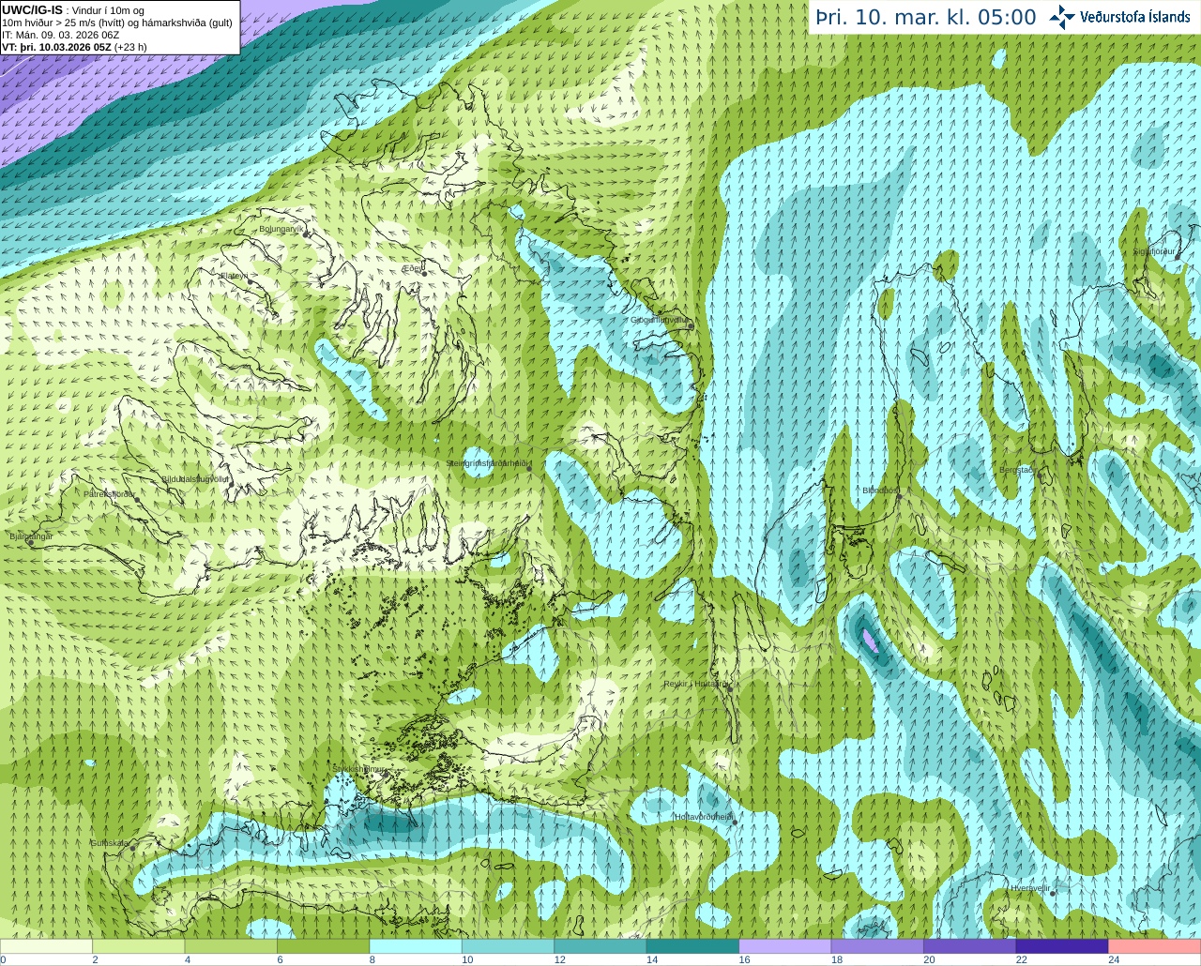Click the 16–18 m/s lavender legend swatch
Screen dimensions: 1201x966
(785, 946)
